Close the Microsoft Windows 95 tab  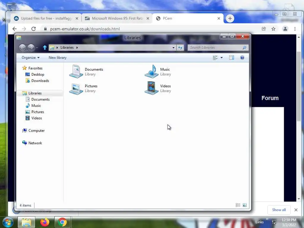click(x=148, y=18)
